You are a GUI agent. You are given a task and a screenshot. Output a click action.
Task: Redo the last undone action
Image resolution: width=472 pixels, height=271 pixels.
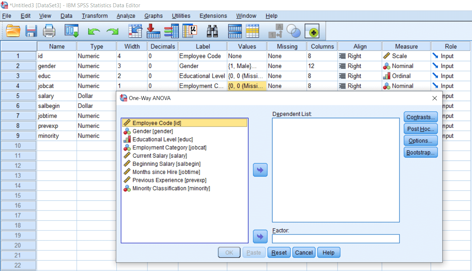coord(112,32)
